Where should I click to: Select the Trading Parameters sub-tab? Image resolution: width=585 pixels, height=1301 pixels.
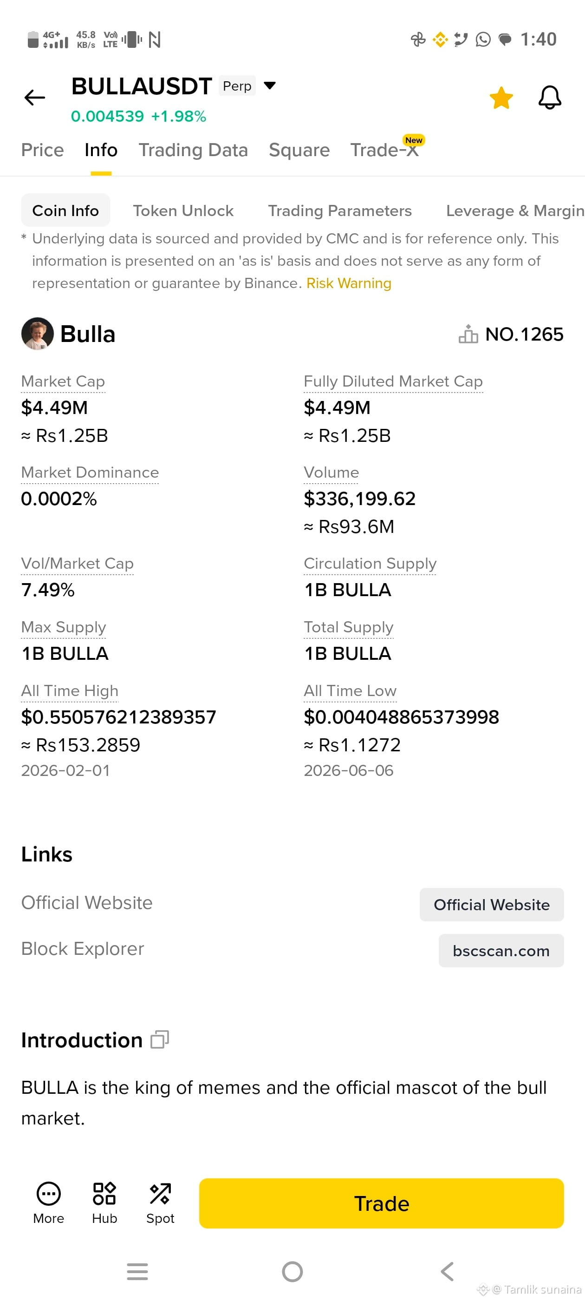340,210
